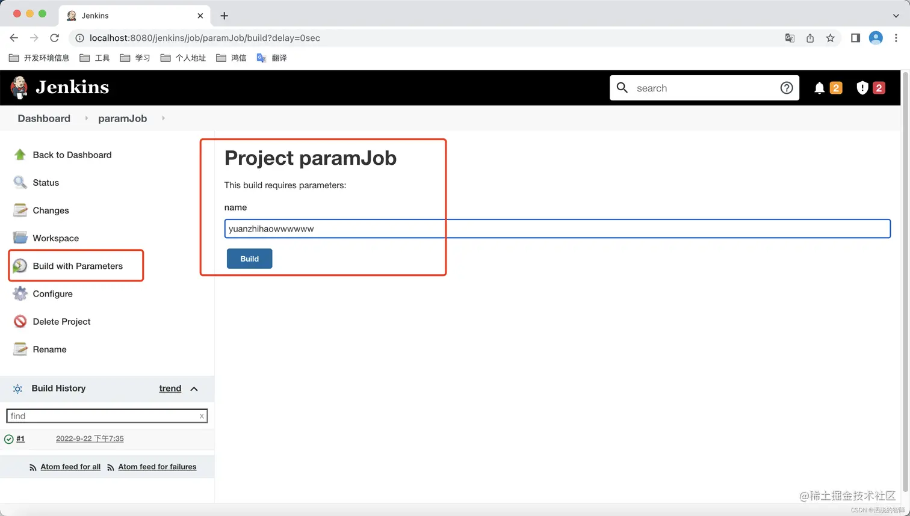This screenshot has width=910, height=516.
Task: Click the Jenkins title text in header
Action: [x=72, y=87]
